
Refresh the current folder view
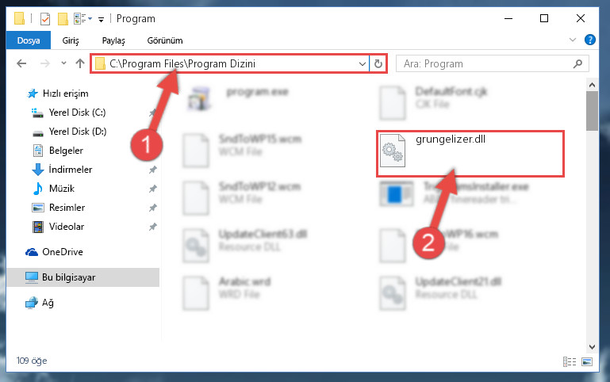pyautogui.click(x=378, y=63)
